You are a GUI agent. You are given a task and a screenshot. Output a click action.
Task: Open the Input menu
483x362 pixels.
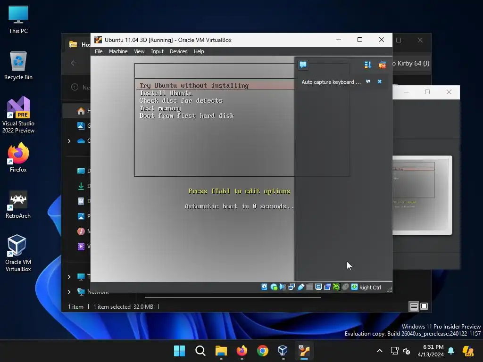click(x=157, y=51)
